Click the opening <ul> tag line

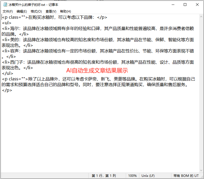[7, 23]
